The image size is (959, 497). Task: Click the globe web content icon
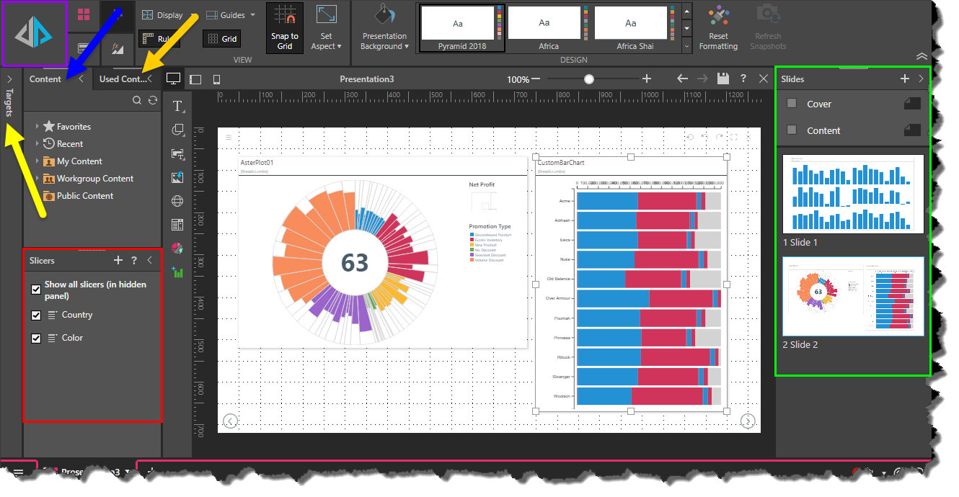tap(177, 201)
